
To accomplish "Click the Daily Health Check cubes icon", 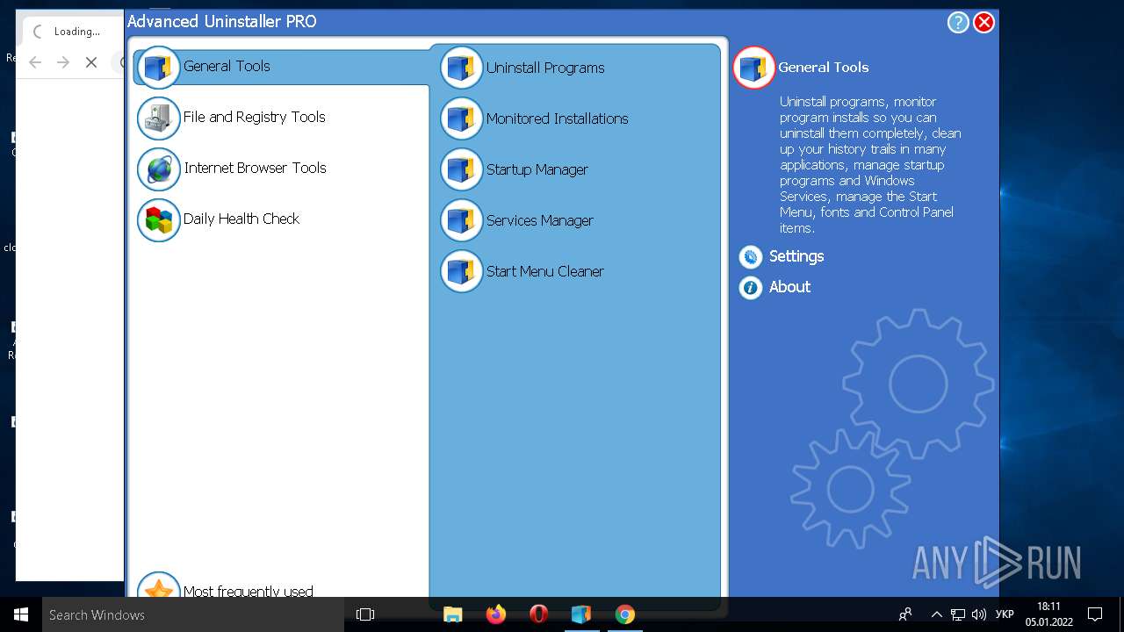I will 158,220.
